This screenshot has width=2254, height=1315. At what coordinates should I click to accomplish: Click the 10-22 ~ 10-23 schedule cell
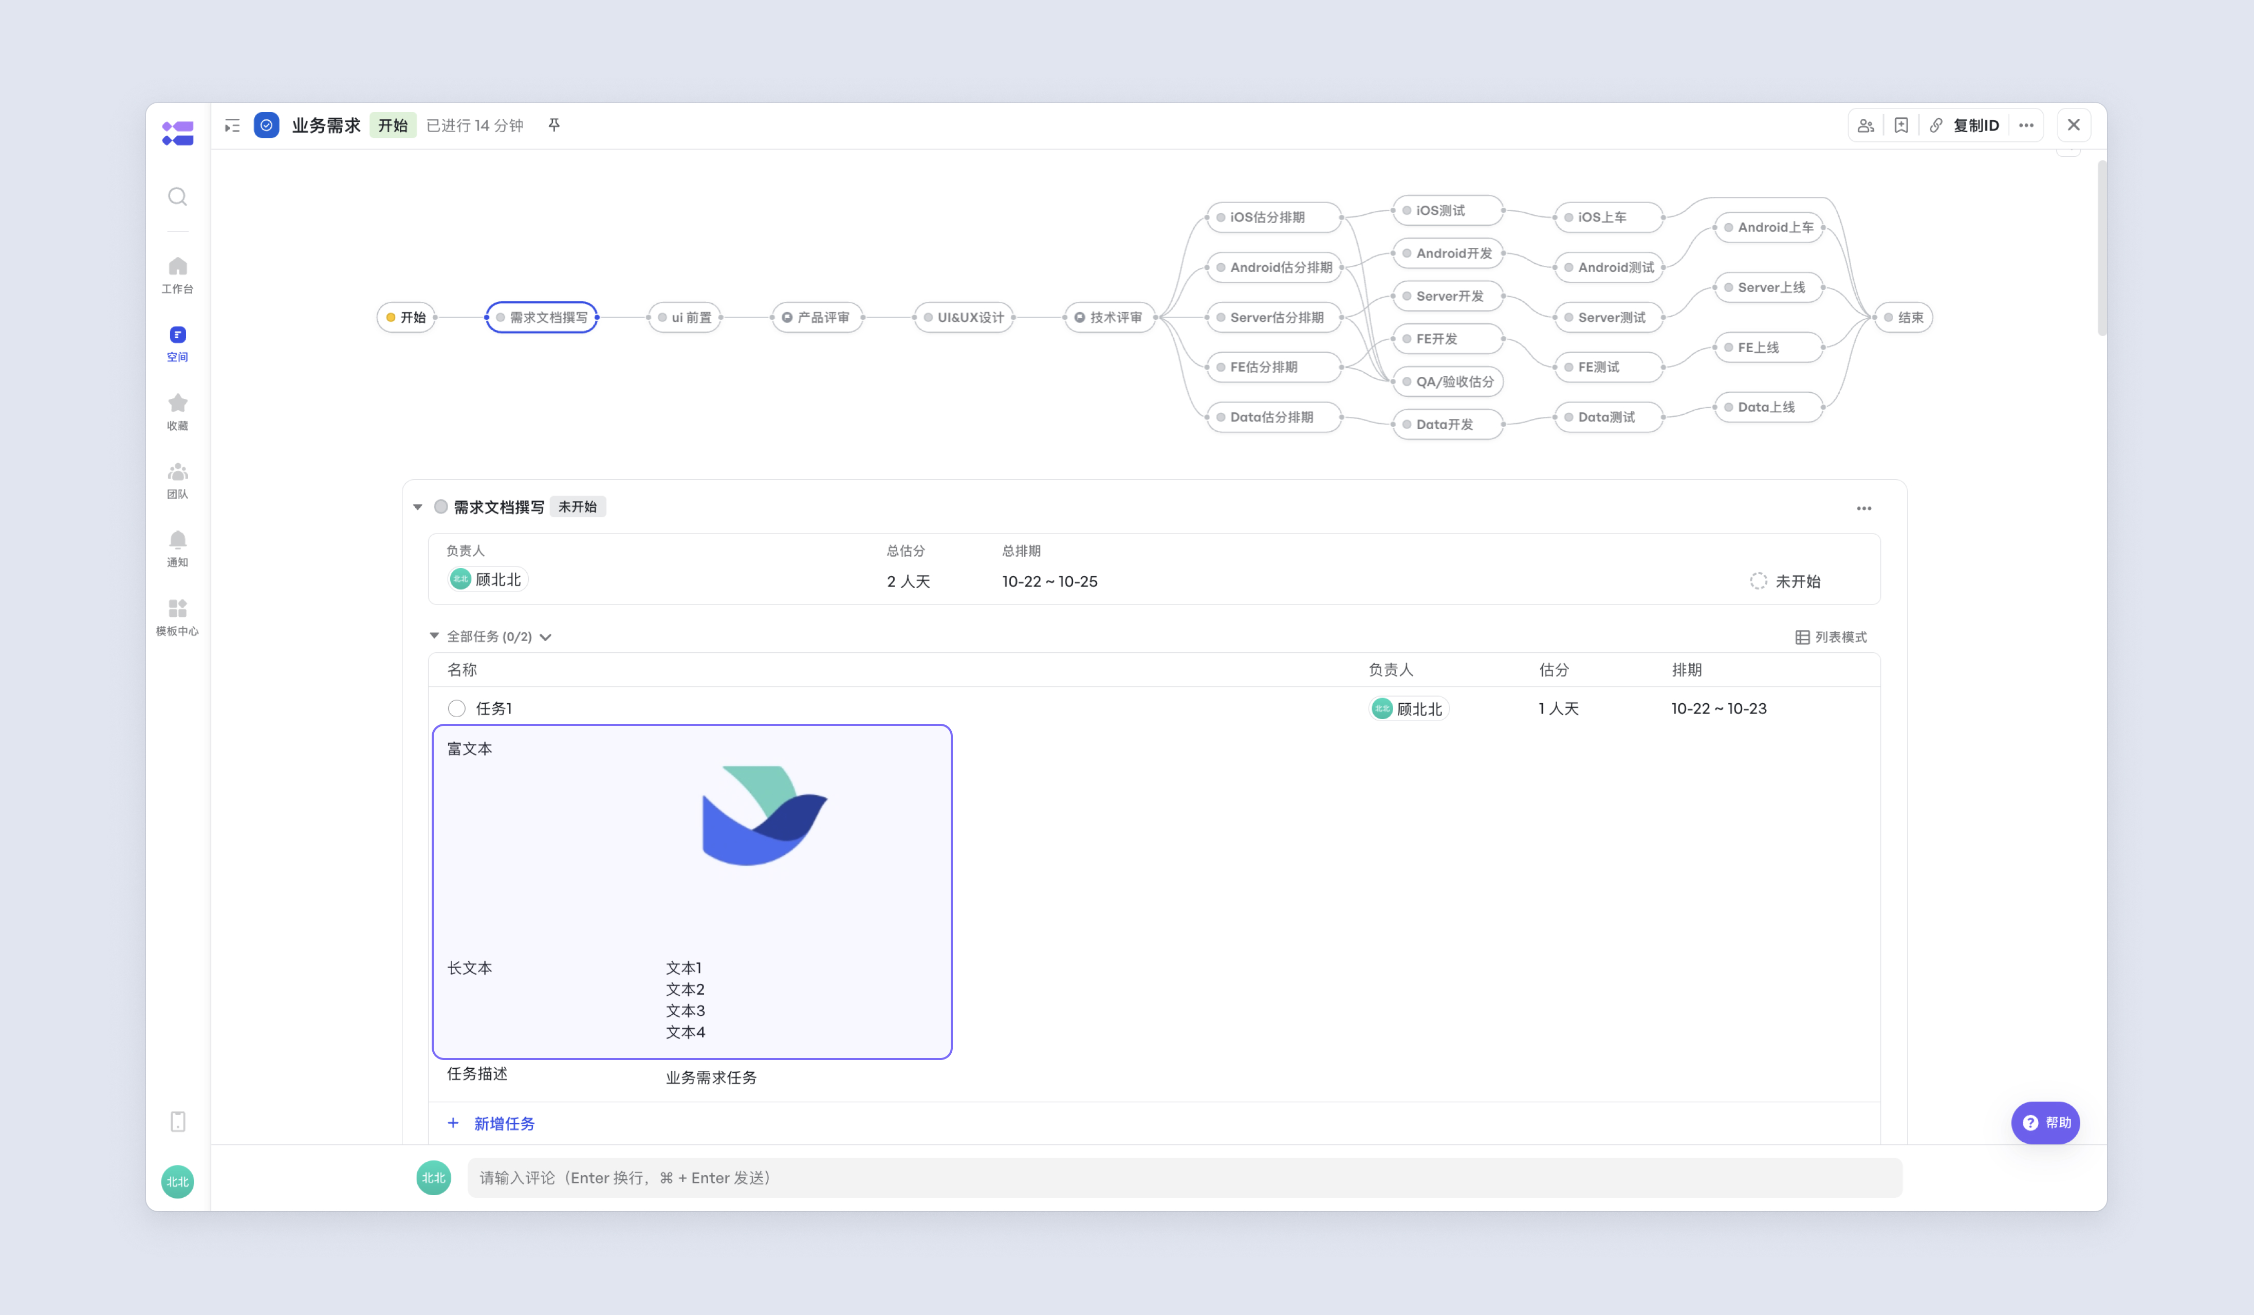pos(1718,708)
